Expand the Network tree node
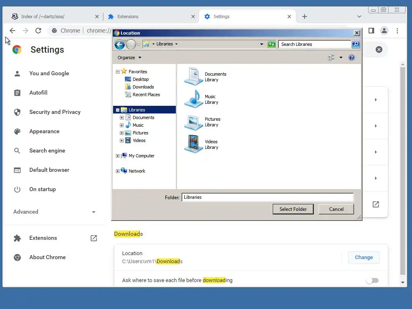Viewport: 412px width, 309px height. click(118, 171)
